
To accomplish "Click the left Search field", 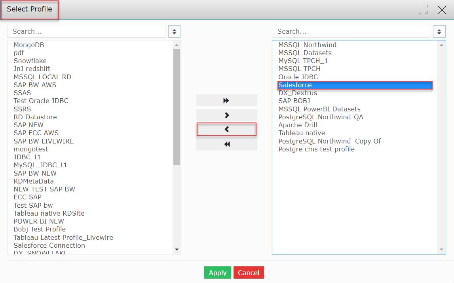I will 86,31.
